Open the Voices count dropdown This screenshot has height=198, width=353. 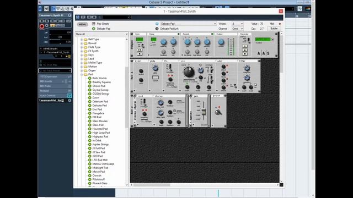(x=238, y=24)
